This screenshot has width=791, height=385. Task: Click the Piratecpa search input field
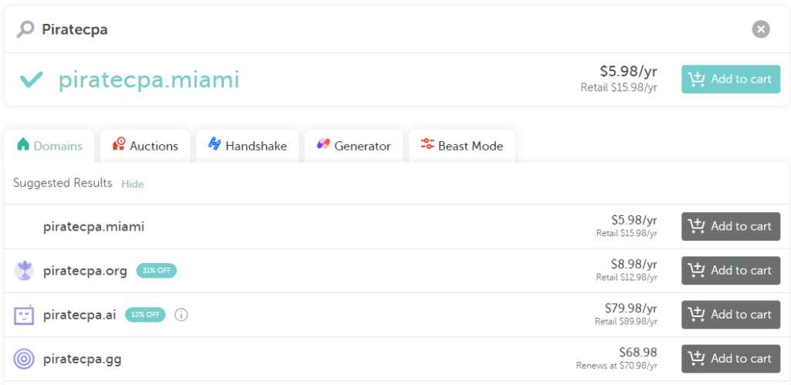pos(393,30)
